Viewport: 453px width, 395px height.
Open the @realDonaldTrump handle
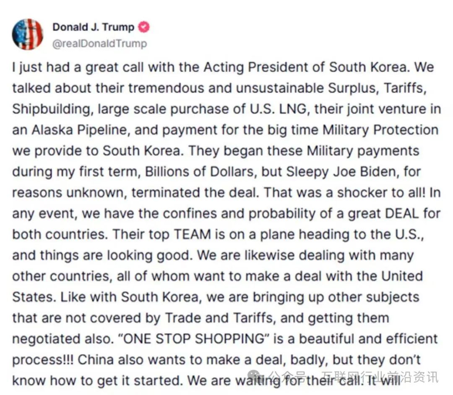(100, 44)
